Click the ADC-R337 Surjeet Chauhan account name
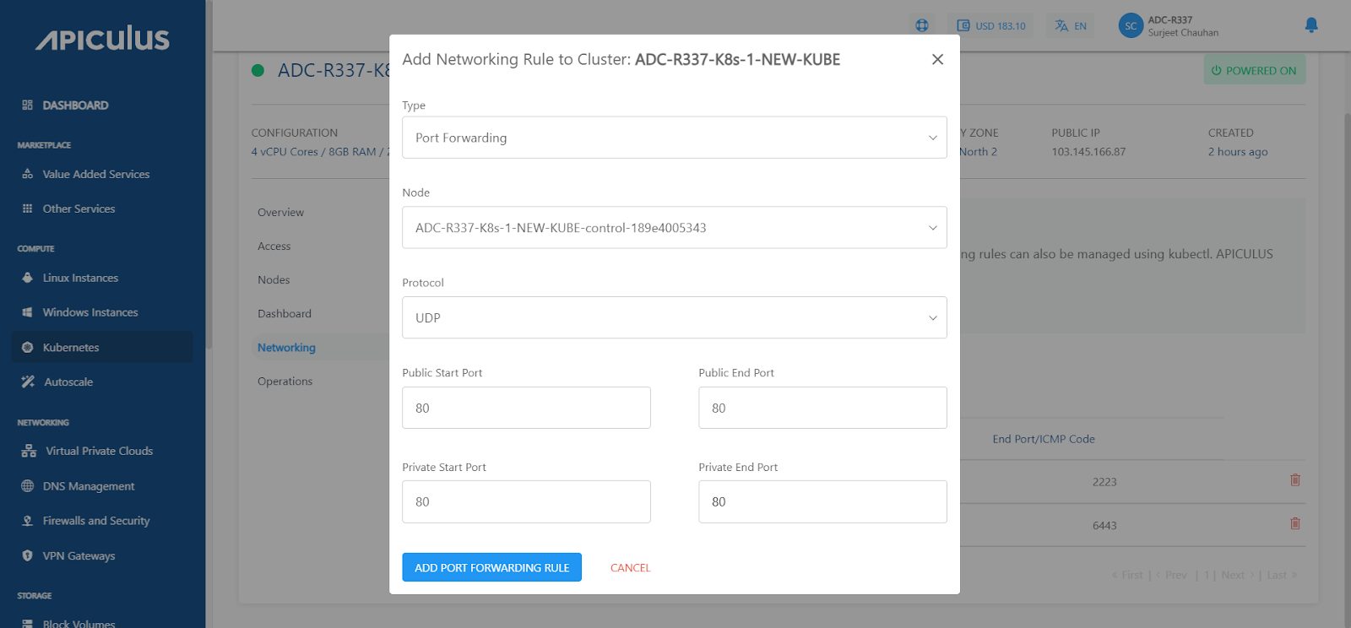The width and height of the screenshot is (1351, 628). [x=1183, y=26]
